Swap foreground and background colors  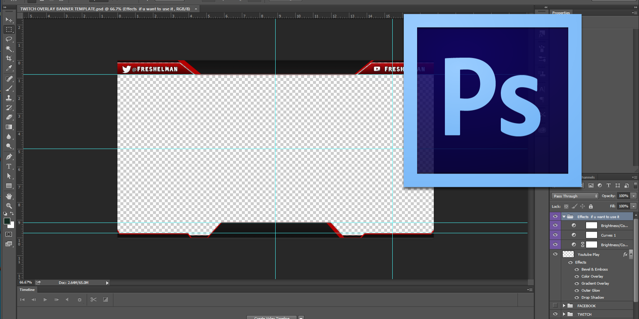tap(12, 214)
